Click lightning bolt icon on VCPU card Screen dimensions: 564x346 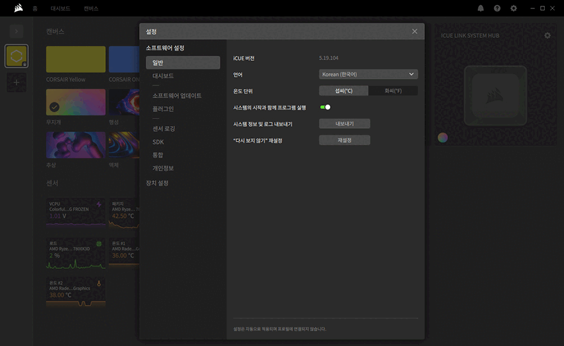99,204
